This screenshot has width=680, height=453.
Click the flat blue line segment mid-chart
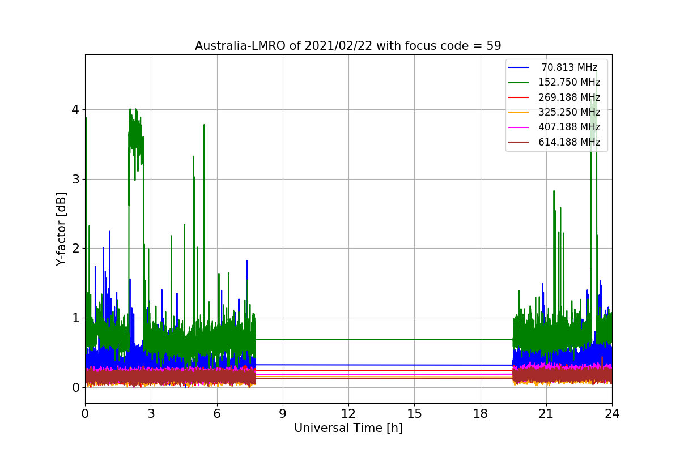pyautogui.click(x=384, y=365)
